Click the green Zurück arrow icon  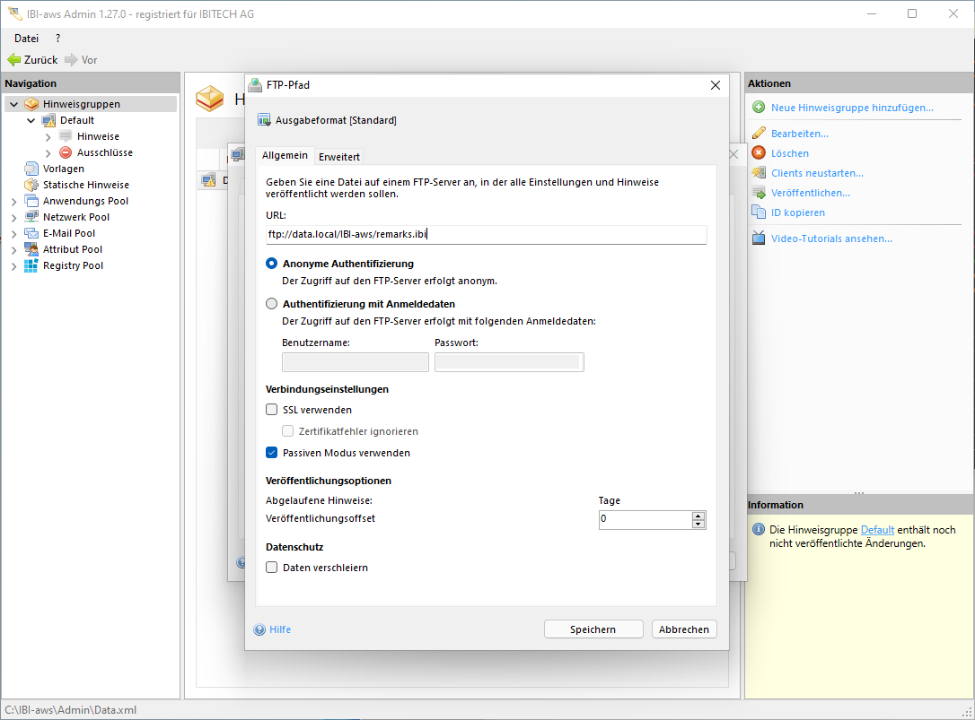(x=13, y=60)
